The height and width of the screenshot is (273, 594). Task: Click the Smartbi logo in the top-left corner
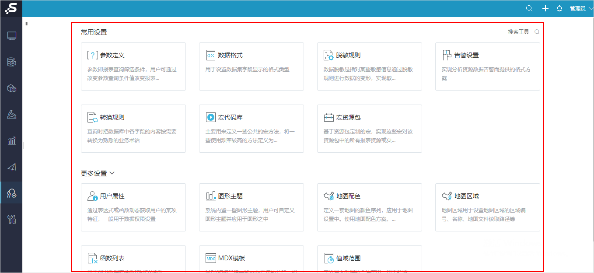tap(11, 8)
